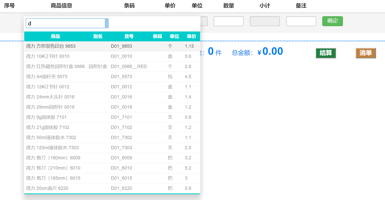Image resolution: width=385 pixels, height=200 pixels.
Task: Click the 消单 cancel order button
Action: tap(366, 53)
